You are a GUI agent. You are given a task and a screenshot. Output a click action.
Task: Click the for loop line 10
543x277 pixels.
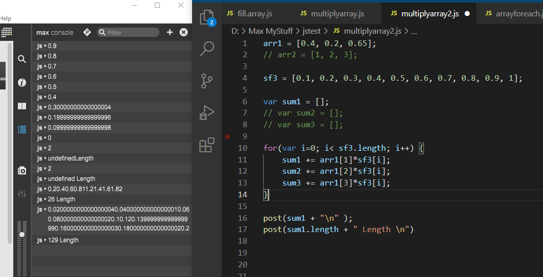tap(344, 148)
